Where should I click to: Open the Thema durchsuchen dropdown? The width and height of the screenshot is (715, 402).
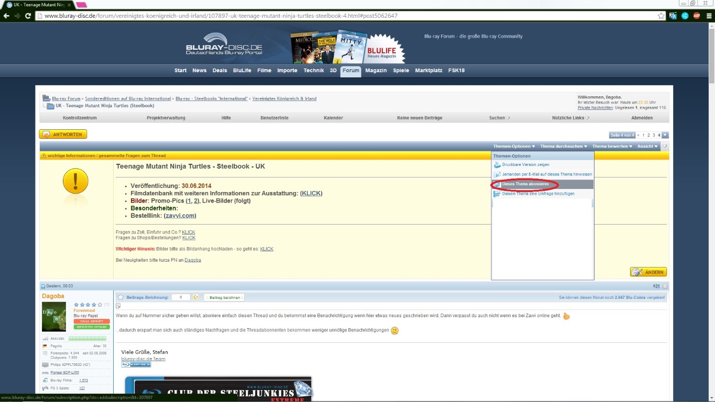[564, 147]
